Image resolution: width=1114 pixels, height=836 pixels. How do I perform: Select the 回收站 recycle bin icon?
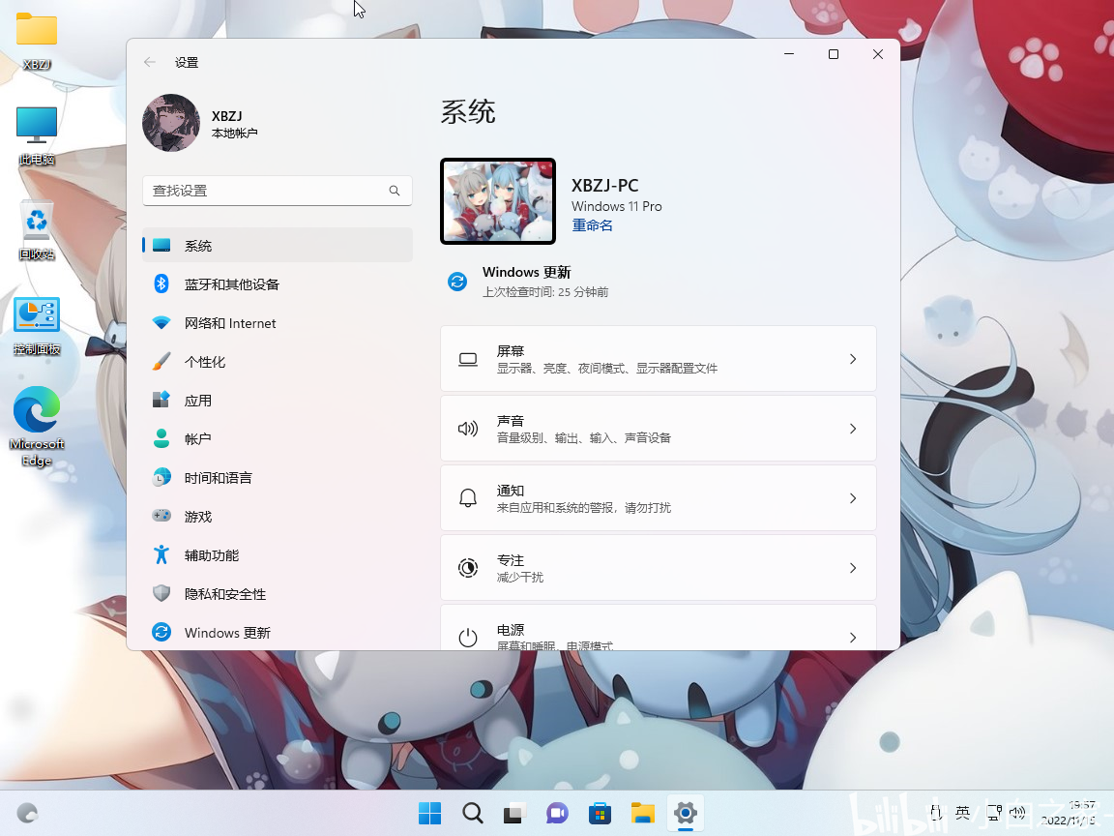point(37,231)
